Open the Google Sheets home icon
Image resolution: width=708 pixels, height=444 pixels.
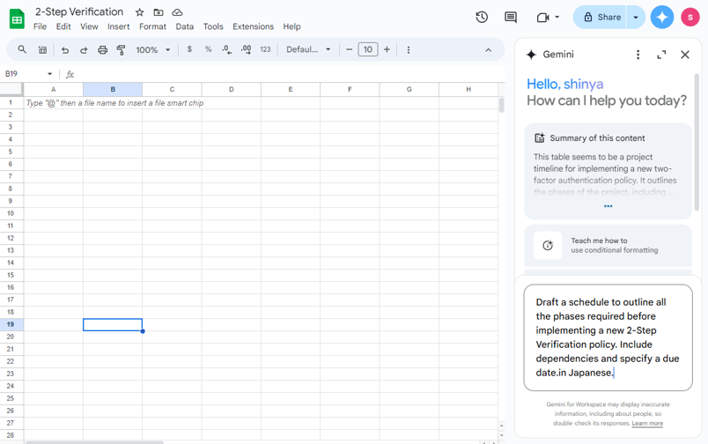click(x=17, y=19)
